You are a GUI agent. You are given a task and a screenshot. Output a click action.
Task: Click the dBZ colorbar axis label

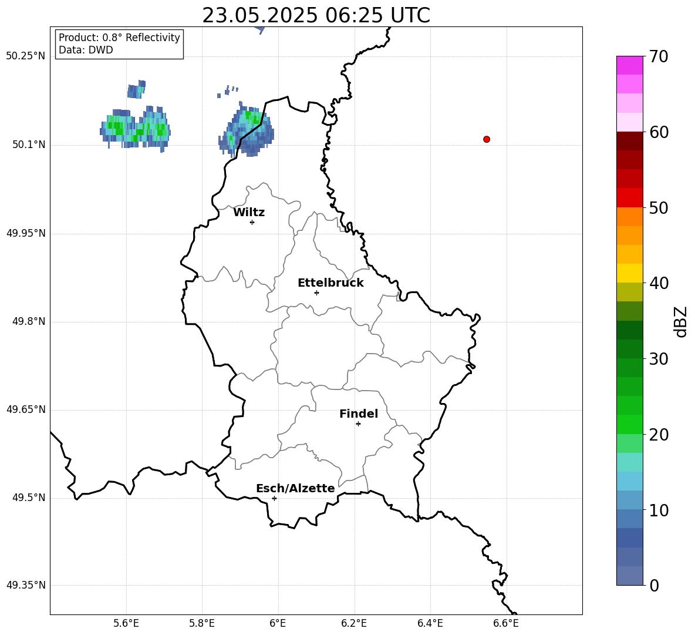coord(681,322)
